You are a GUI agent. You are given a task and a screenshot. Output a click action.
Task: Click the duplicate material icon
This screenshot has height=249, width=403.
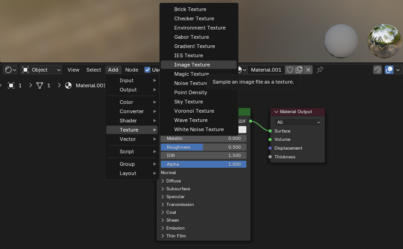click(x=299, y=70)
